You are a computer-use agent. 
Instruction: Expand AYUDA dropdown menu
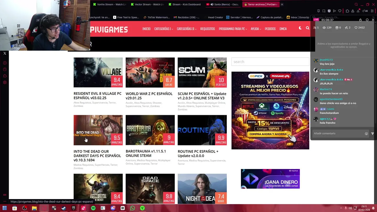pyautogui.click(x=256, y=29)
